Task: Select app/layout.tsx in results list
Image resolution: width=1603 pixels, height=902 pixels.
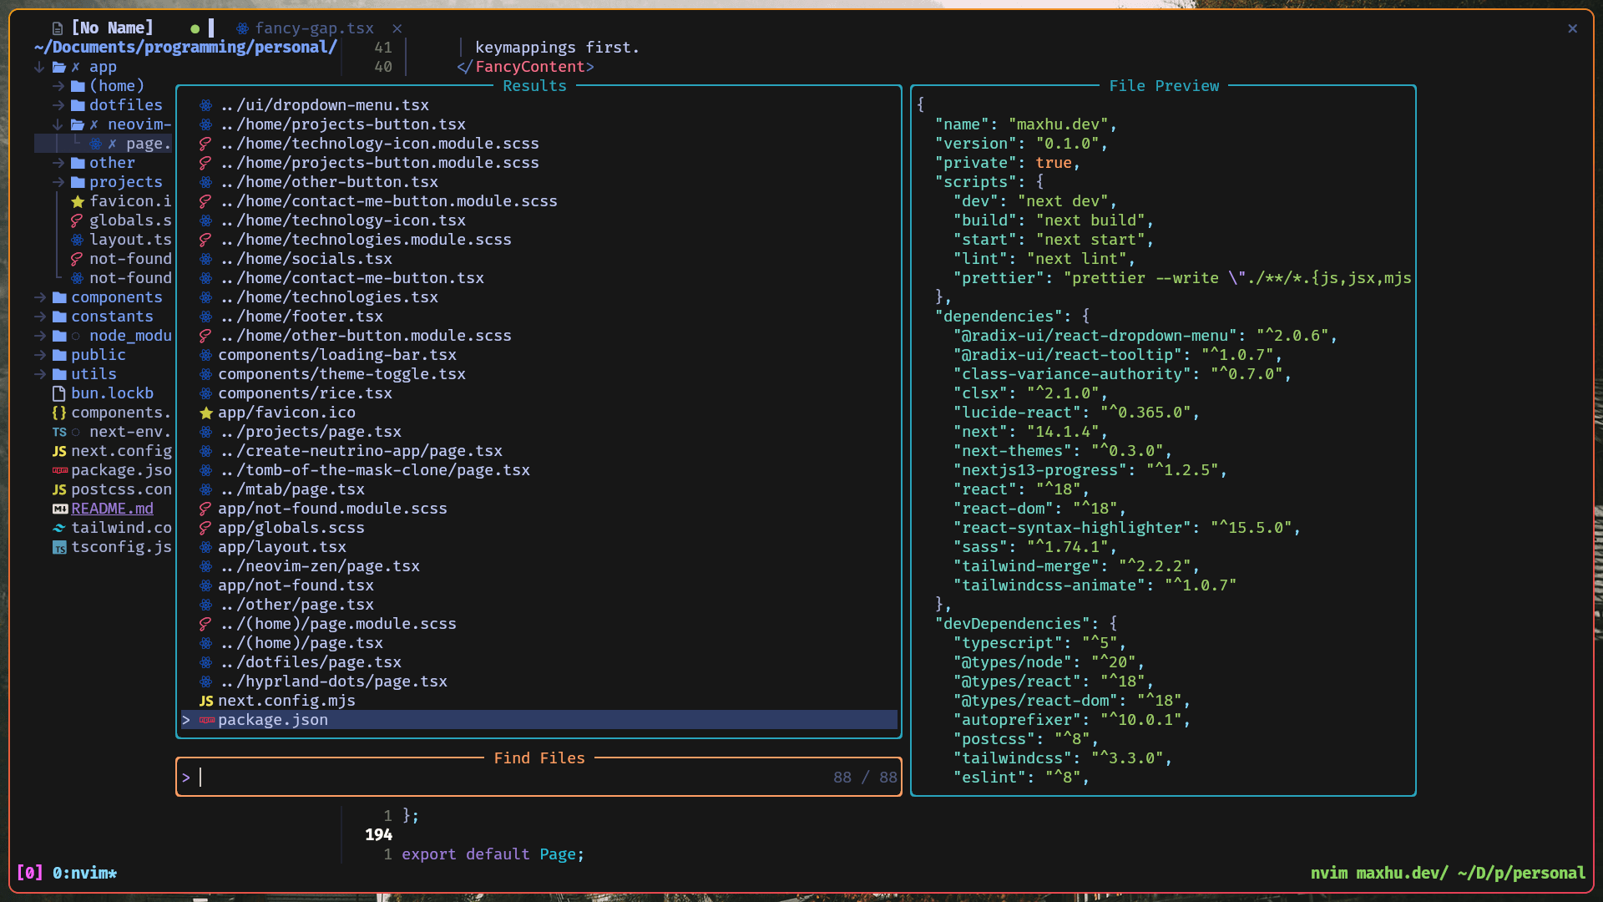Action: (x=282, y=547)
